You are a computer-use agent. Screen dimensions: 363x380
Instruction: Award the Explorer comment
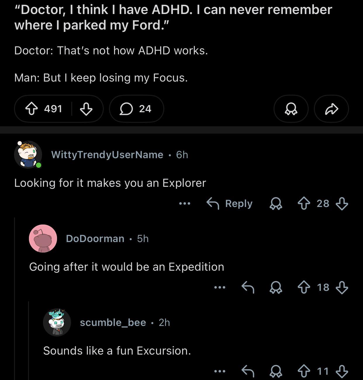click(x=276, y=203)
